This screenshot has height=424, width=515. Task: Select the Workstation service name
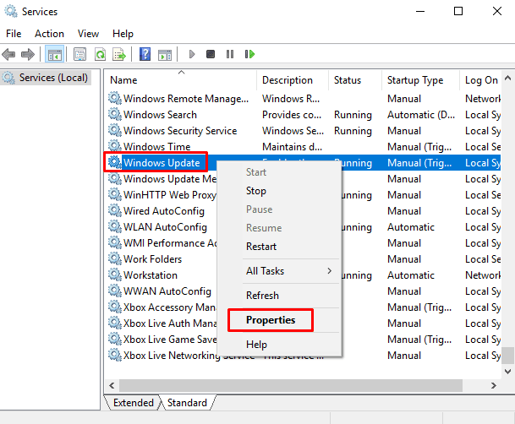[x=151, y=275]
